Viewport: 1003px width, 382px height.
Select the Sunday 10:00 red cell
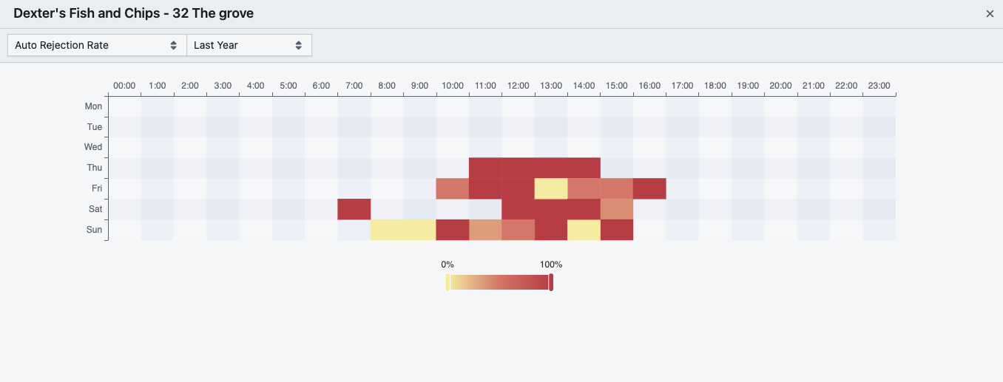click(453, 230)
